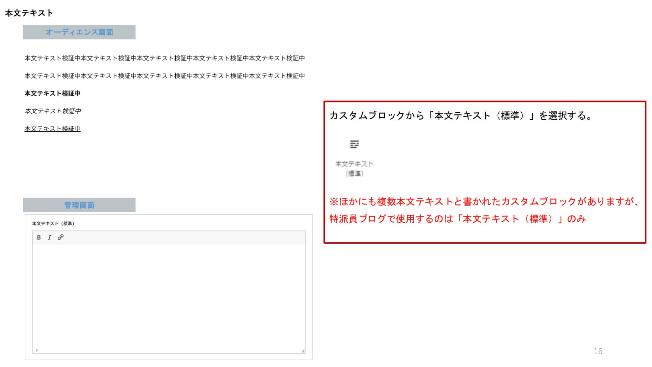
Task: Toggle italic formatting in the editor toolbar
Action: point(50,237)
